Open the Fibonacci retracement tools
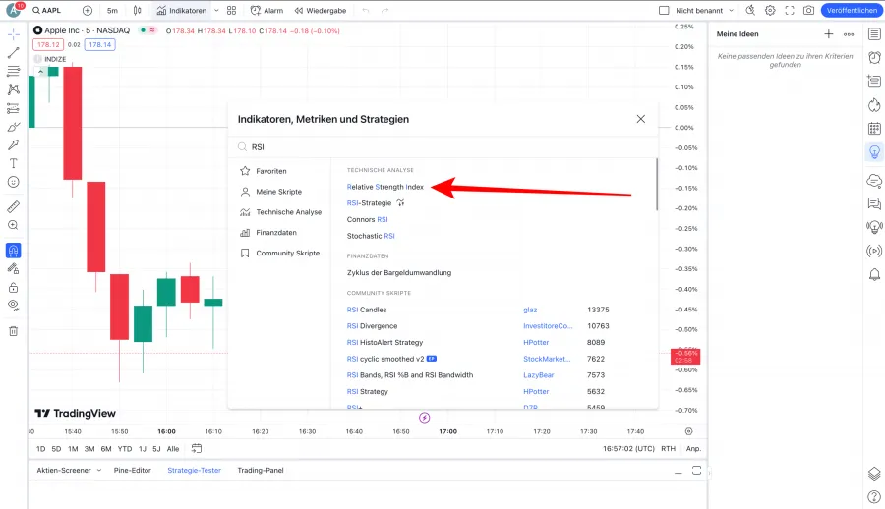 click(x=14, y=71)
